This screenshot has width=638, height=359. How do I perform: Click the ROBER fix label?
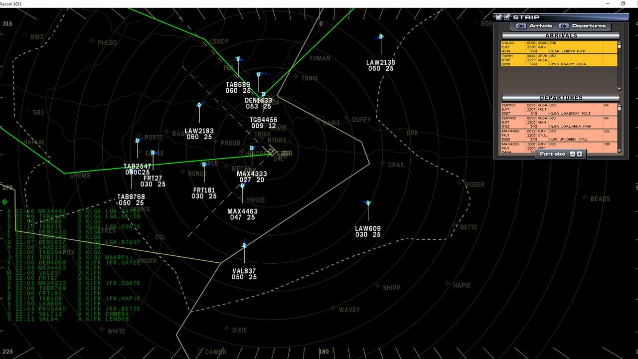[475, 184]
